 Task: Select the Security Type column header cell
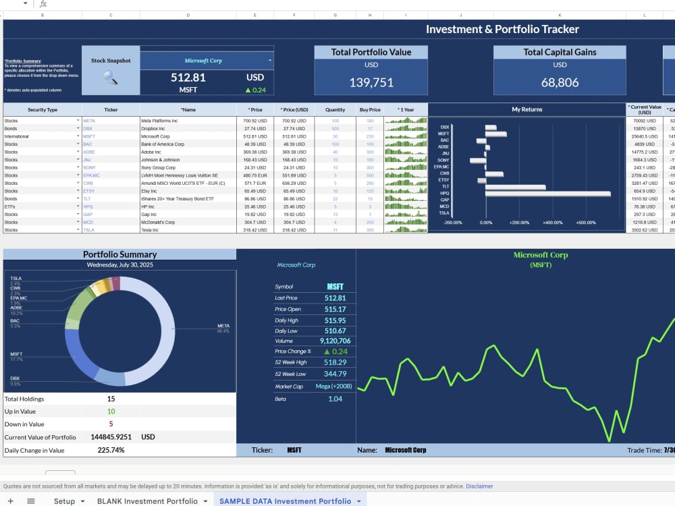(x=42, y=110)
